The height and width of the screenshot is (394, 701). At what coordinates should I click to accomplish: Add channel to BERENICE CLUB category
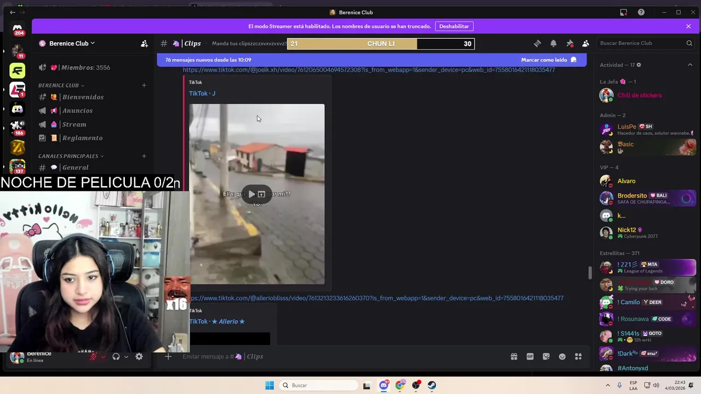(144, 85)
